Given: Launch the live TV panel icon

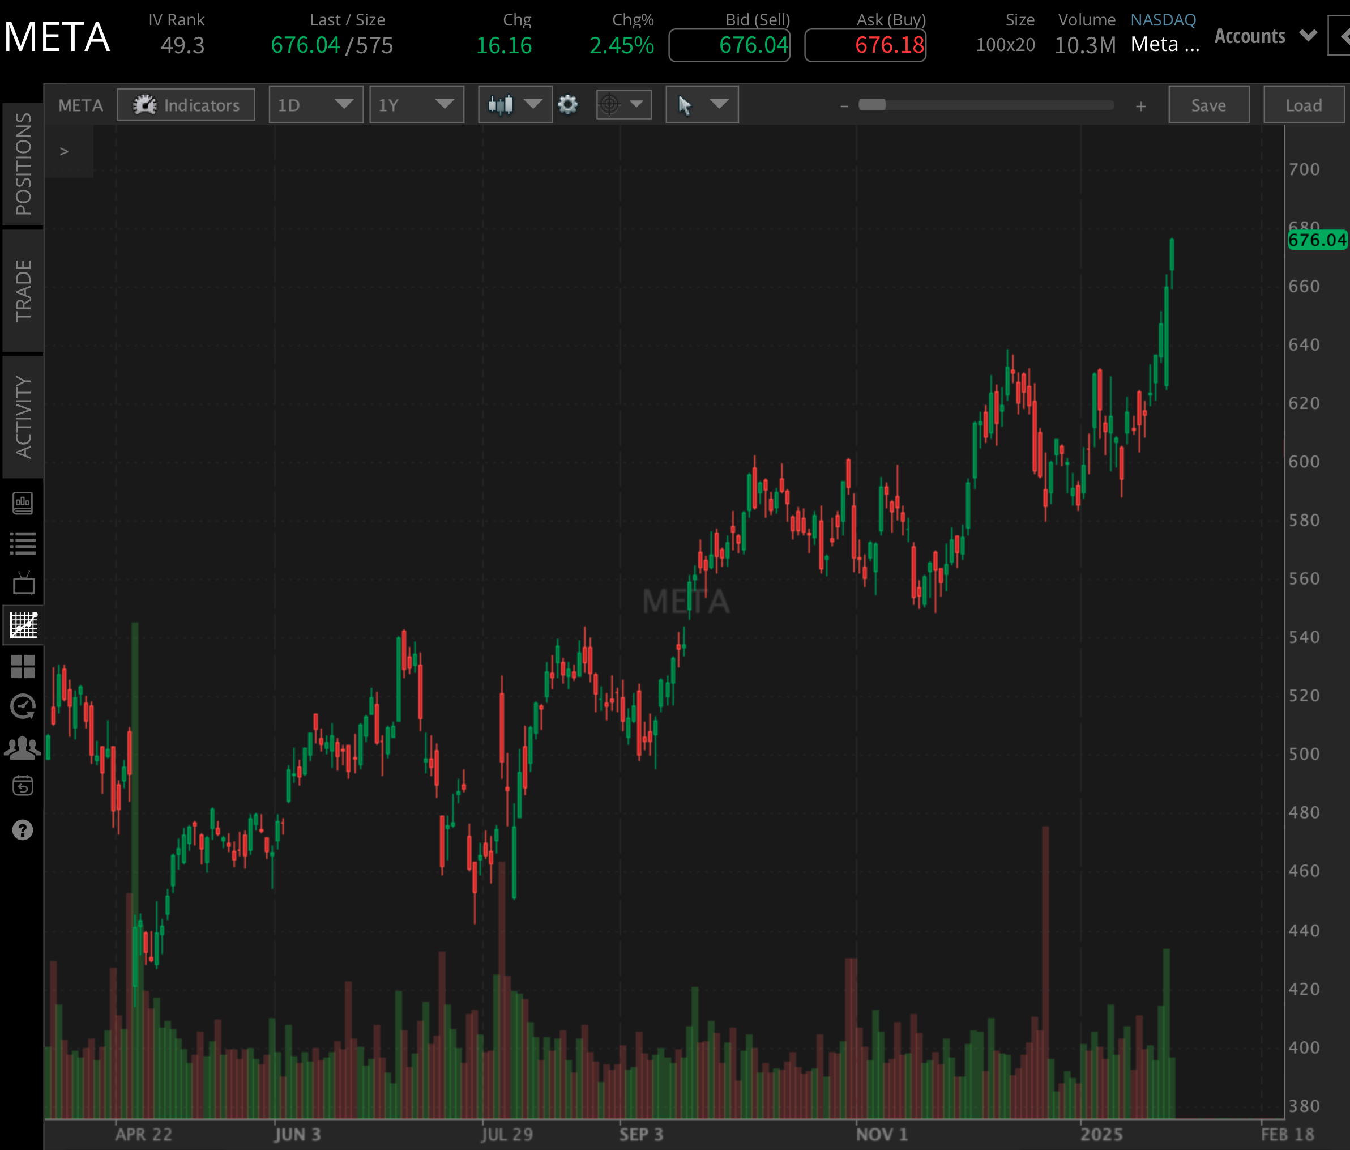Looking at the screenshot, I should pos(23,584).
